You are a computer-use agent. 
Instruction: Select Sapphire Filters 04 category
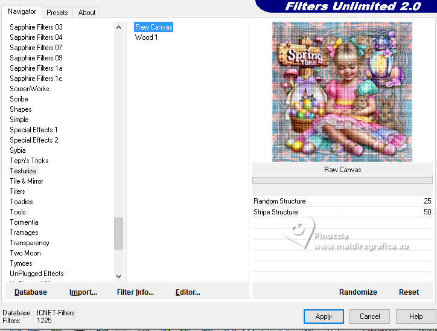pos(36,37)
